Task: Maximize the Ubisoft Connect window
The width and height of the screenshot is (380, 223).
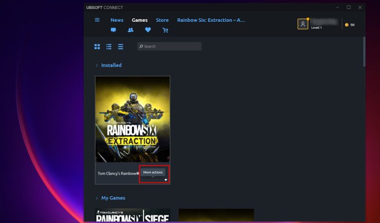Action: (348, 7)
